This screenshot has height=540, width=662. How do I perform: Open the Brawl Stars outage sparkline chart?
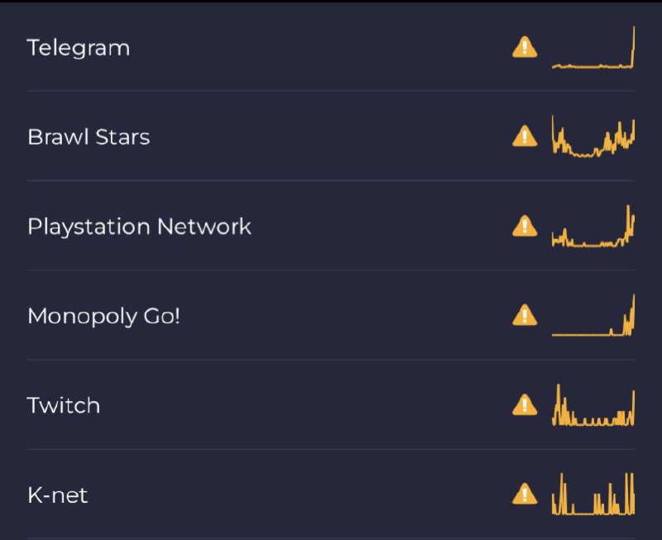pyautogui.click(x=593, y=138)
